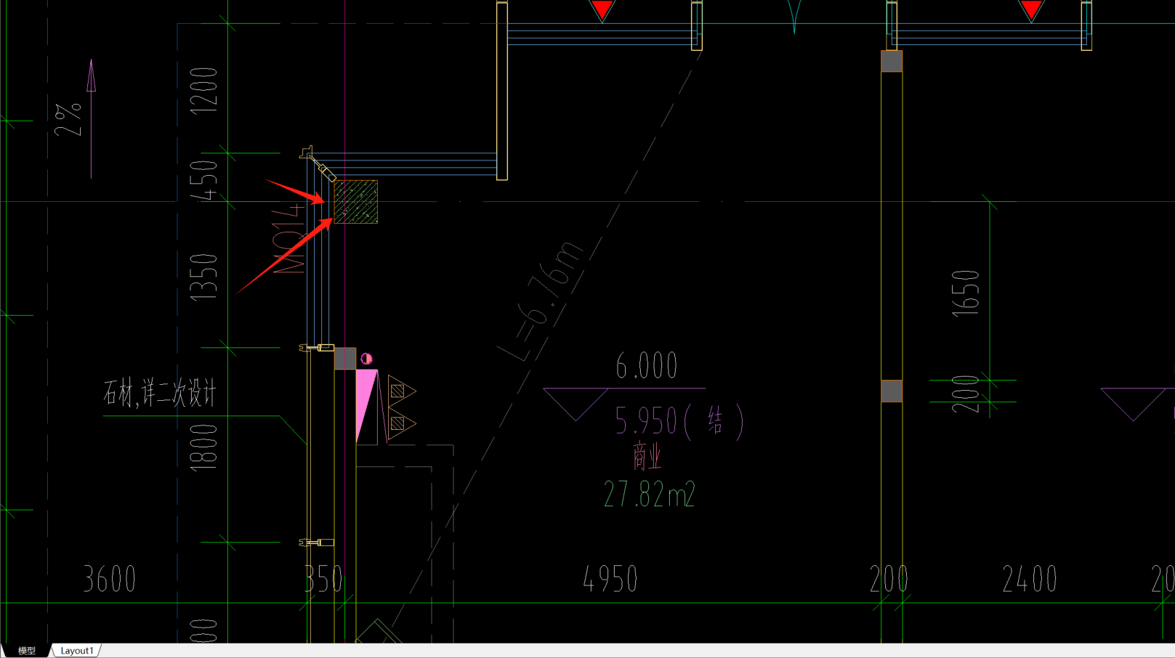Select the 2400 dimension text
Image resolution: width=1175 pixels, height=658 pixels.
click(x=1030, y=580)
